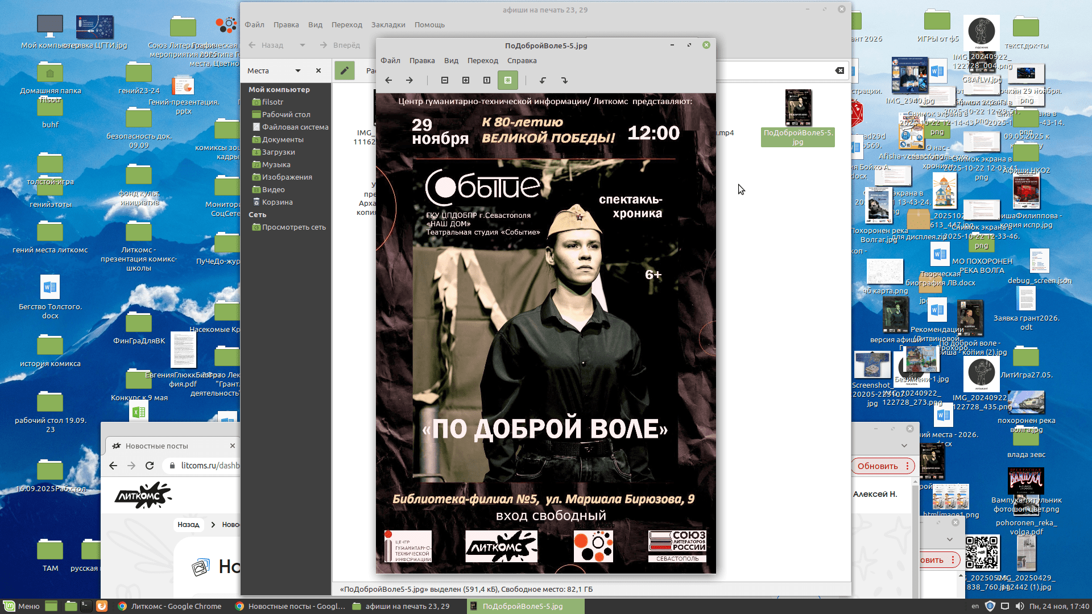
Task: Rotate image clockwise
Action: click(x=564, y=80)
